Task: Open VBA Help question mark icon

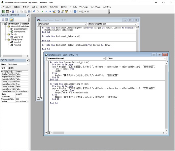Action: click(75, 11)
